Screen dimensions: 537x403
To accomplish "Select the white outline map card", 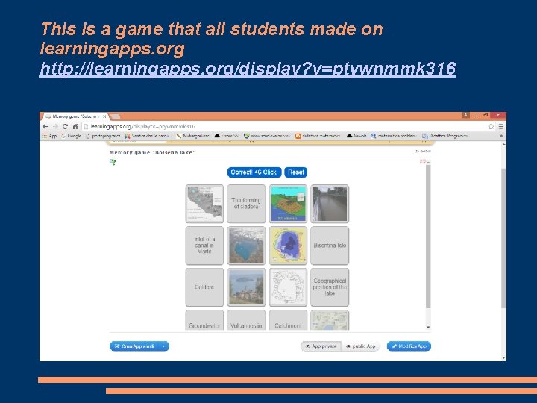I will click(288, 287).
